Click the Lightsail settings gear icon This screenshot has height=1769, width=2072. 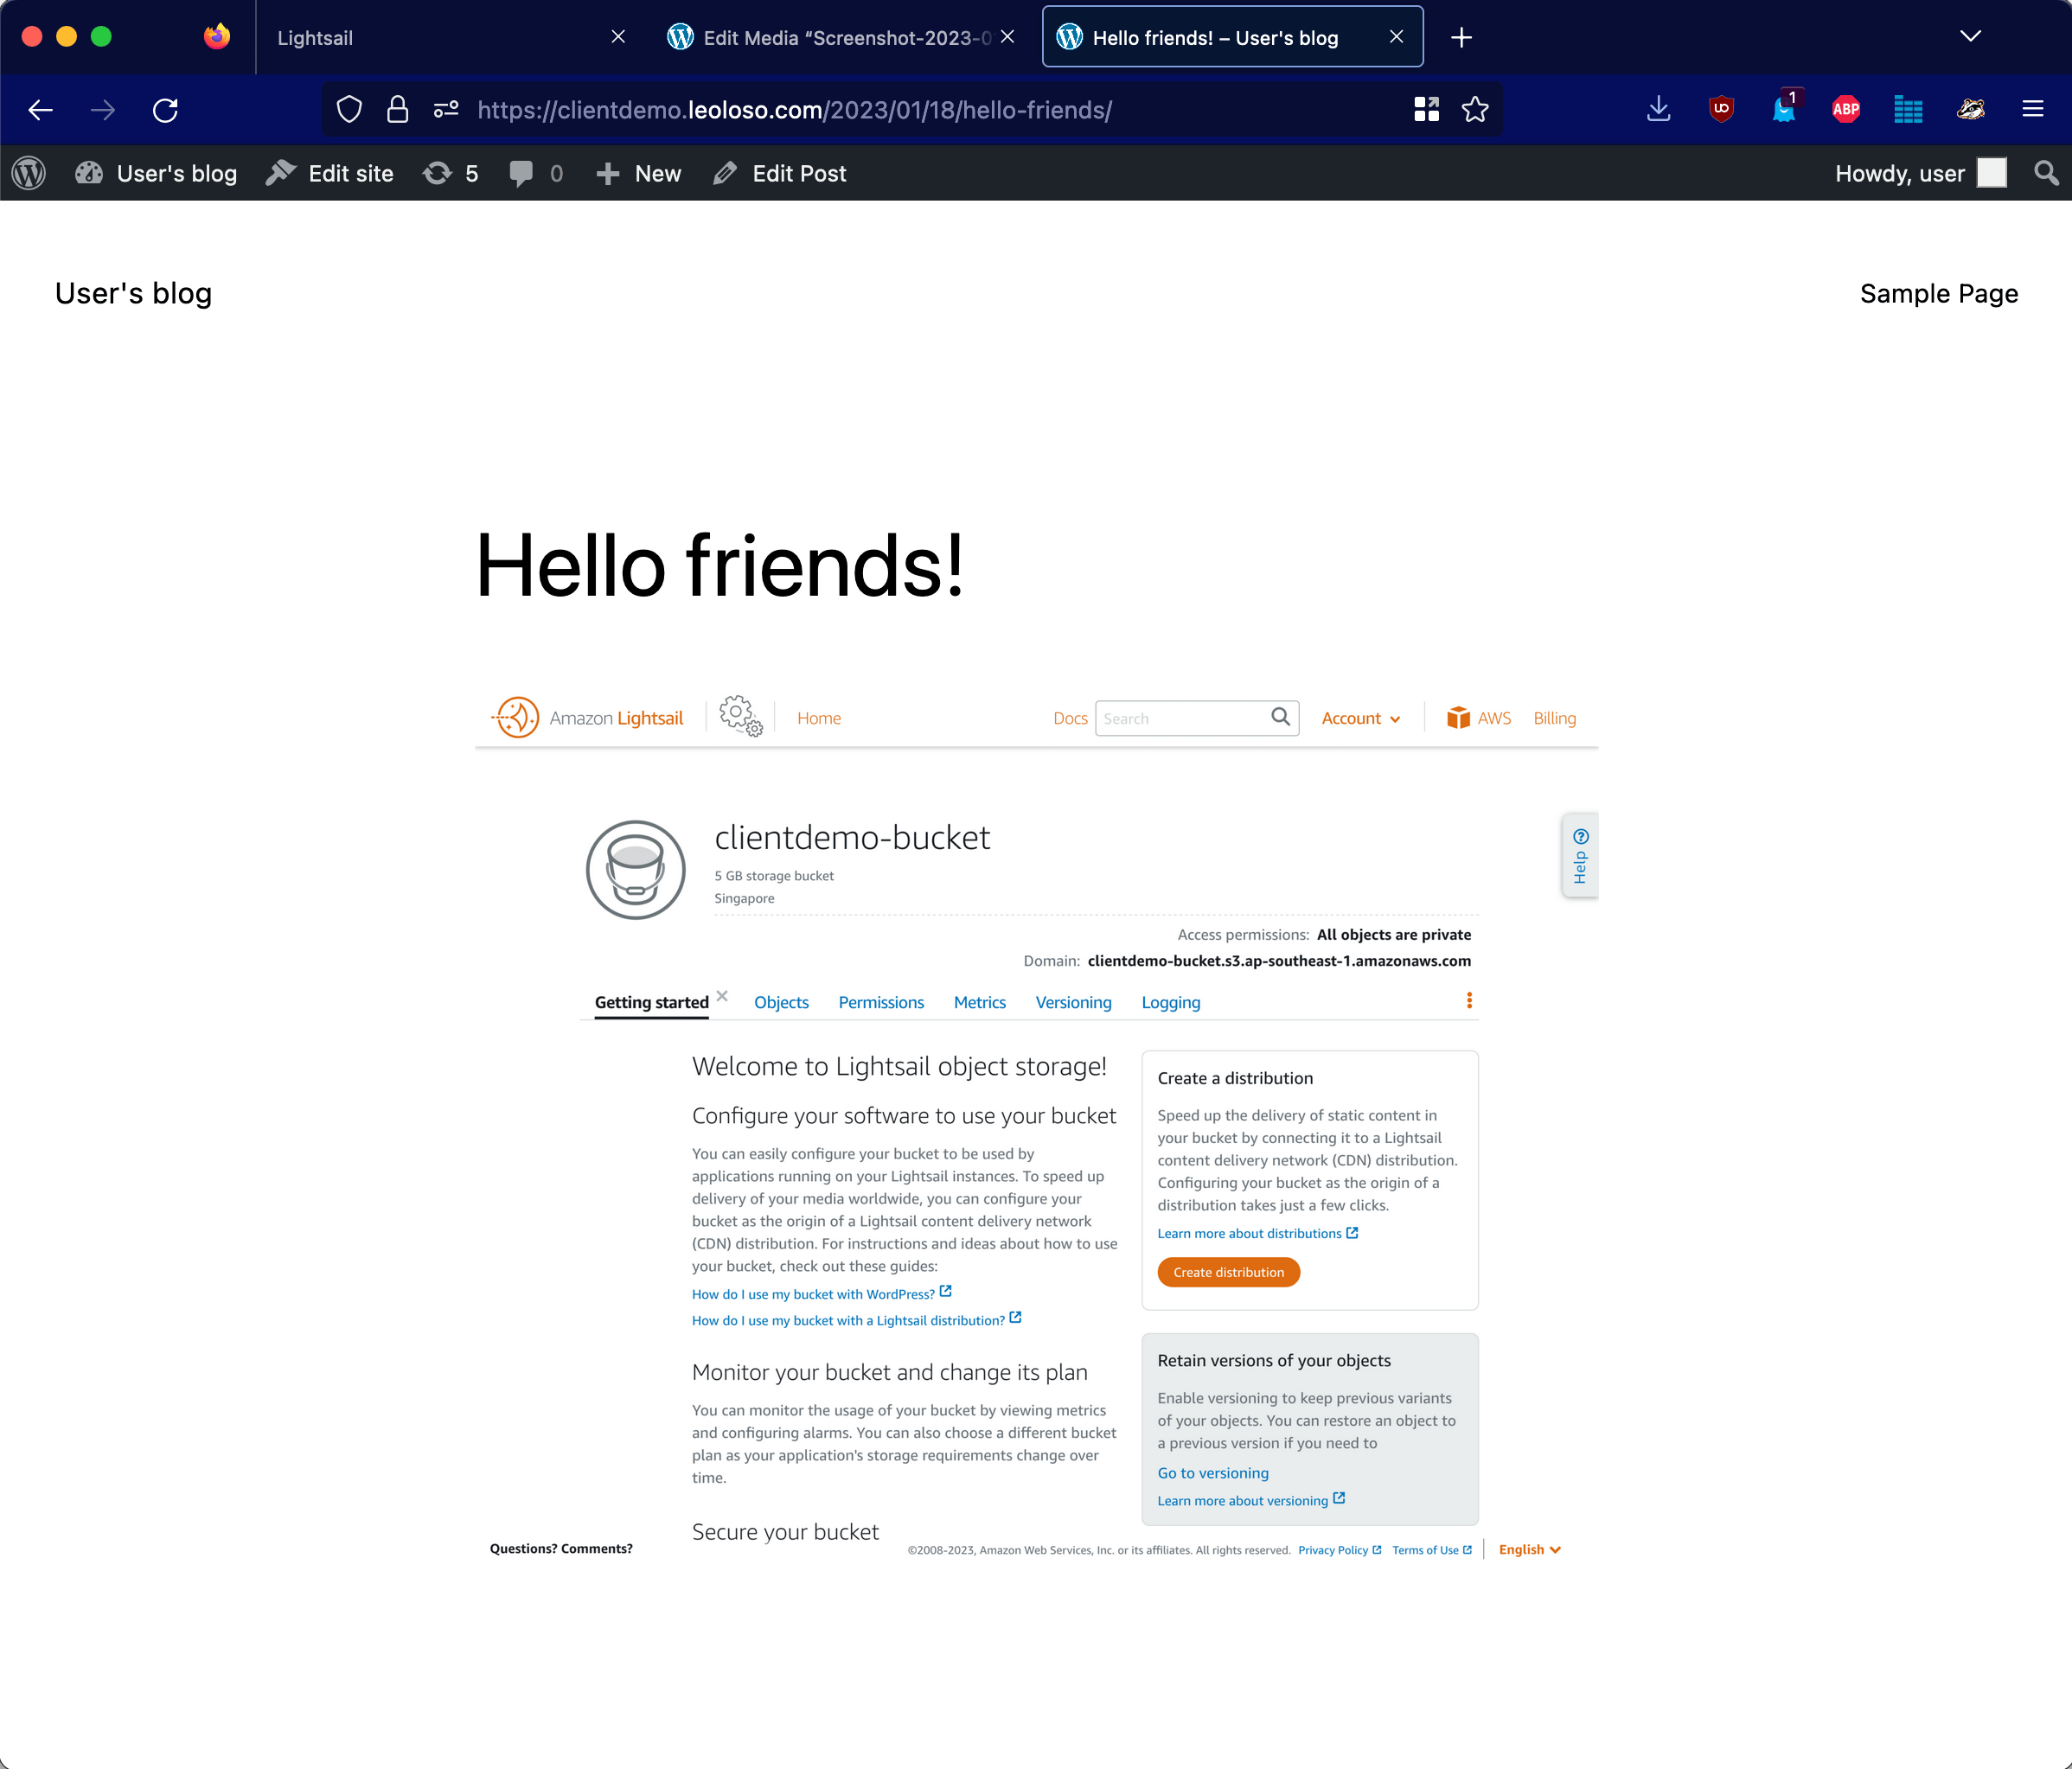click(739, 717)
